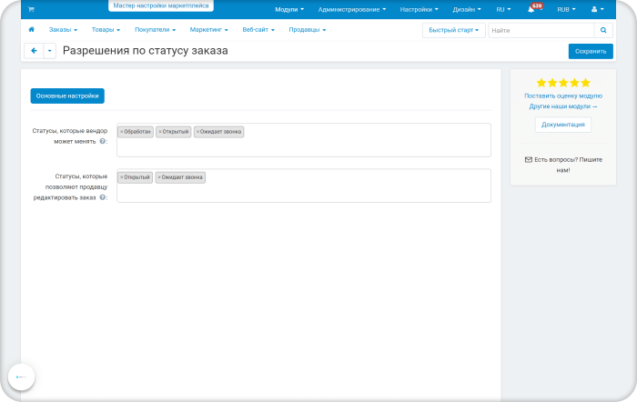Open the Покупатели menu
This screenshot has width=637, height=402.
pos(156,30)
